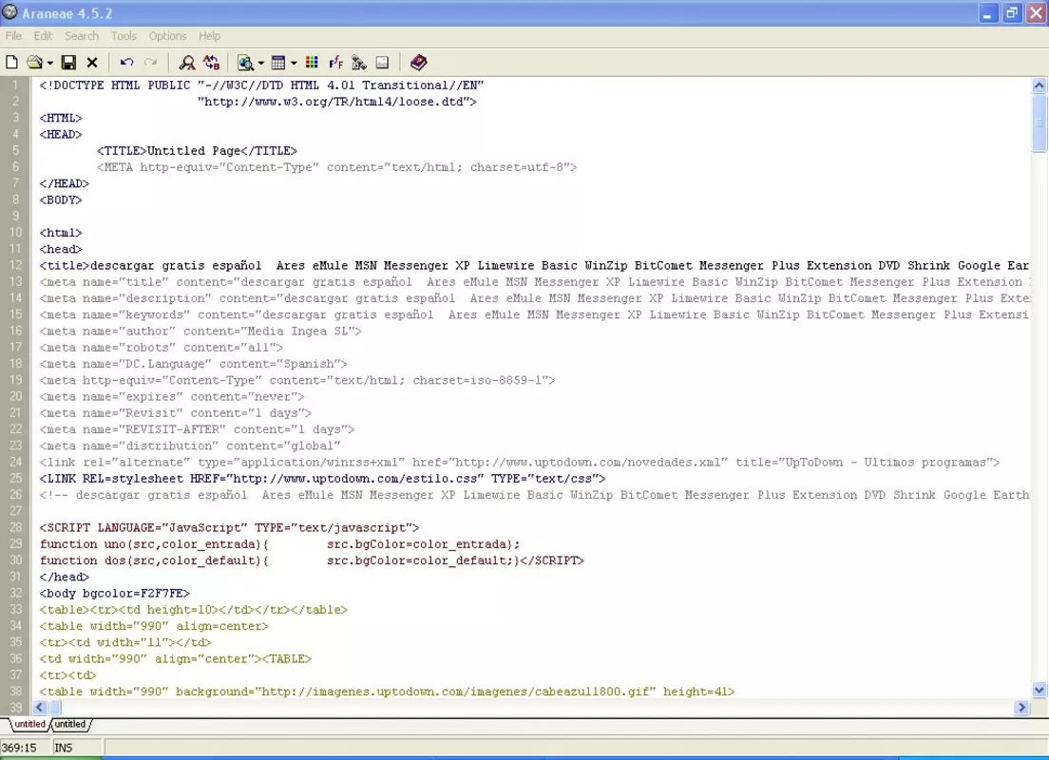The width and height of the screenshot is (1049, 760).
Task: Click the redo arrow icon
Action: click(x=151, y=62)
